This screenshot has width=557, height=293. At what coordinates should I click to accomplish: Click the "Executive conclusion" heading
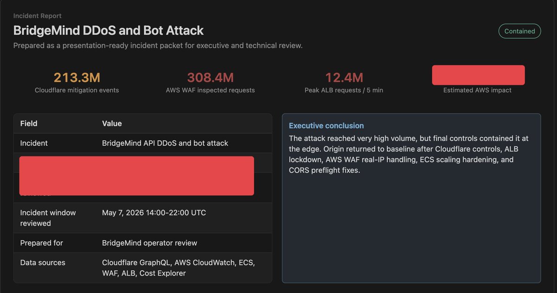coord(326,126)
